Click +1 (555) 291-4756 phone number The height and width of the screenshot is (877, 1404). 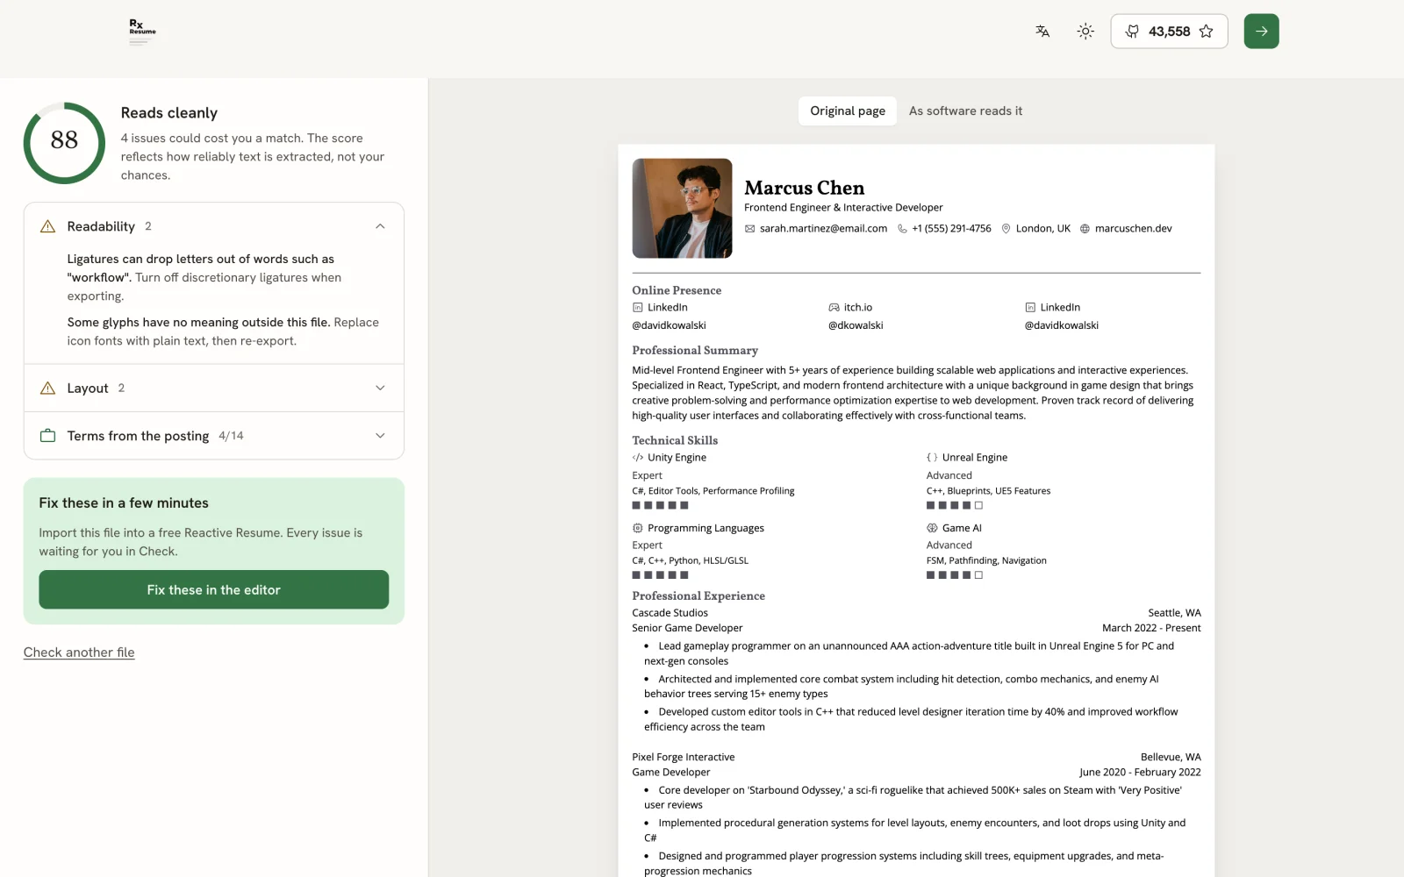951,229
